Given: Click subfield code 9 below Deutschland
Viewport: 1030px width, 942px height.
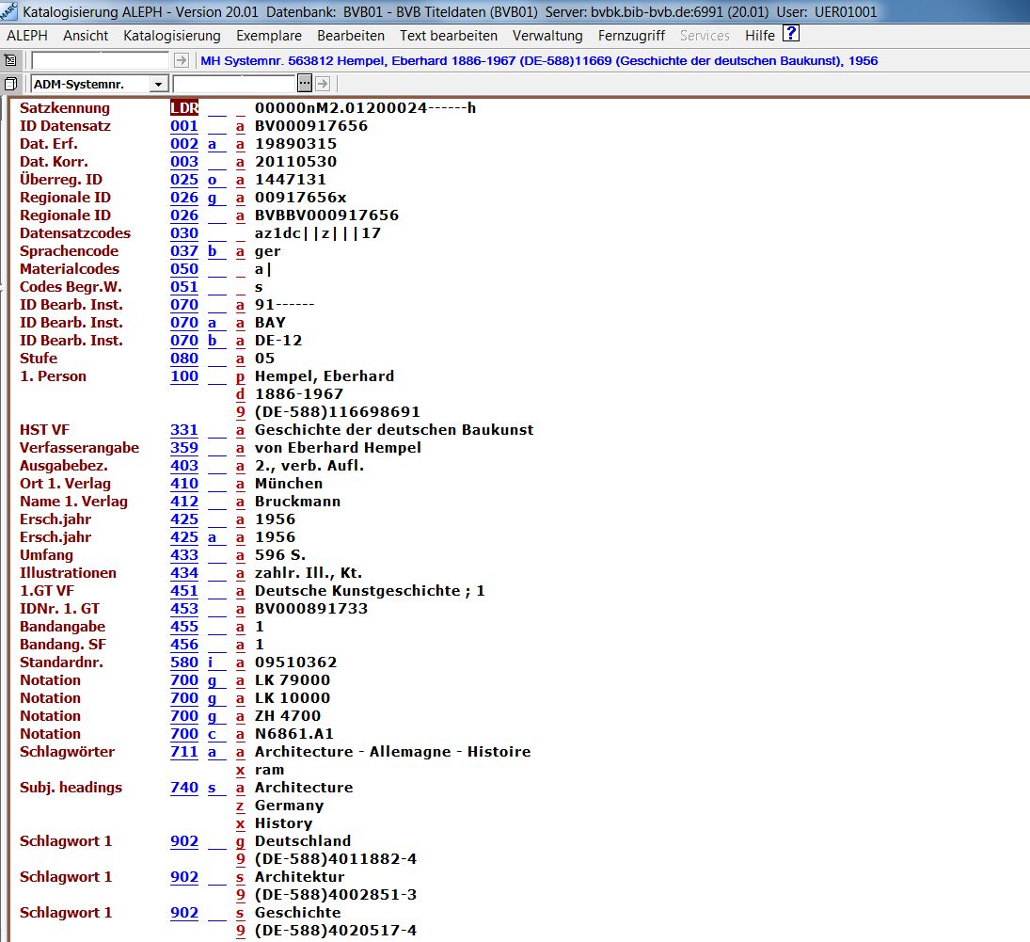Looking at the screenshot, I should [240, 859].
